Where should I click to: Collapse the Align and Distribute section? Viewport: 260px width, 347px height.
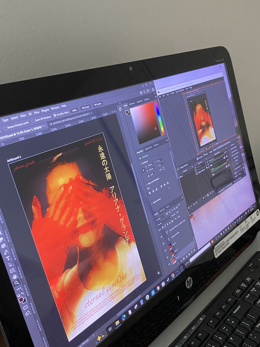[x=146, y=184]
